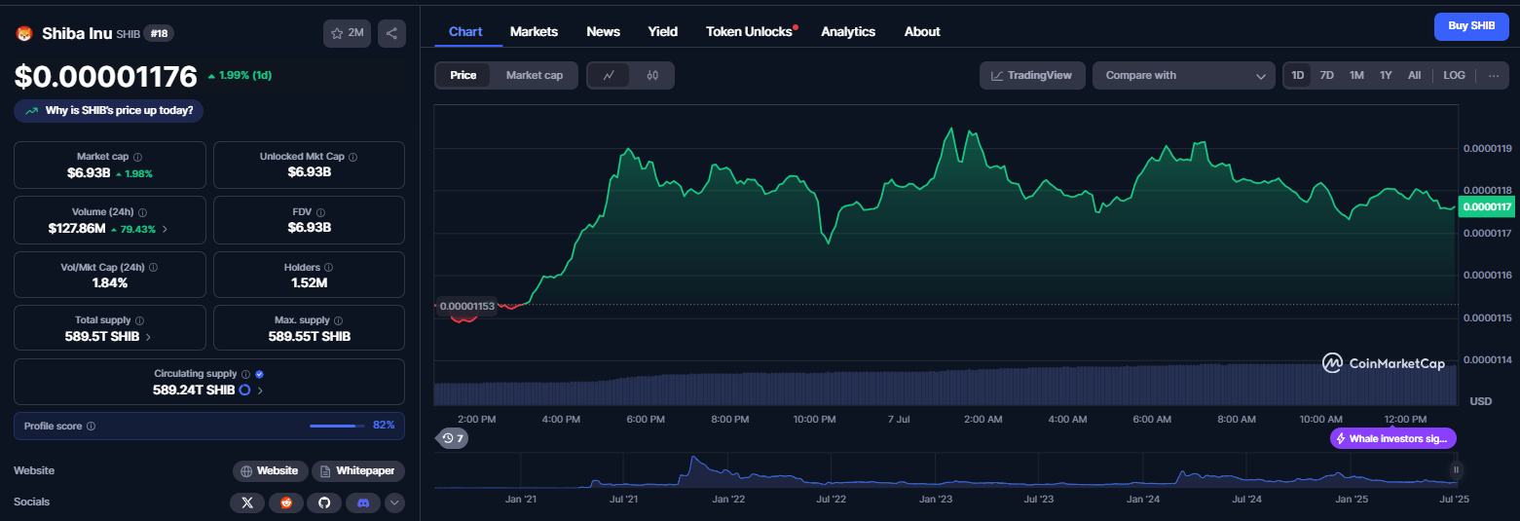Image resolution: width=1520 pixels, height=521 pixels.
Task: Click the Shiba Inu coin logo
Action: click(x=24, y=34)
